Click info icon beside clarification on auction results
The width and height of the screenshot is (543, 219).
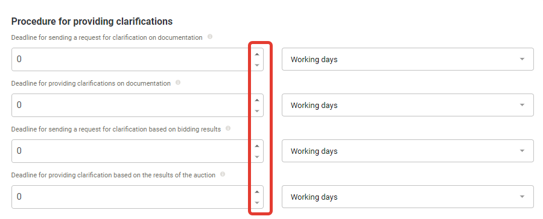pyautogui.click(x=223, y=174)
